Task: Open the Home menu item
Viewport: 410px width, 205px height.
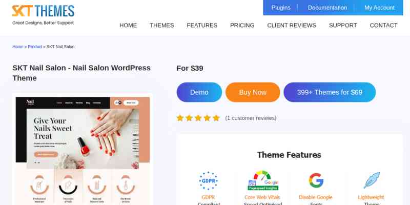Action: tap(128, 25)
